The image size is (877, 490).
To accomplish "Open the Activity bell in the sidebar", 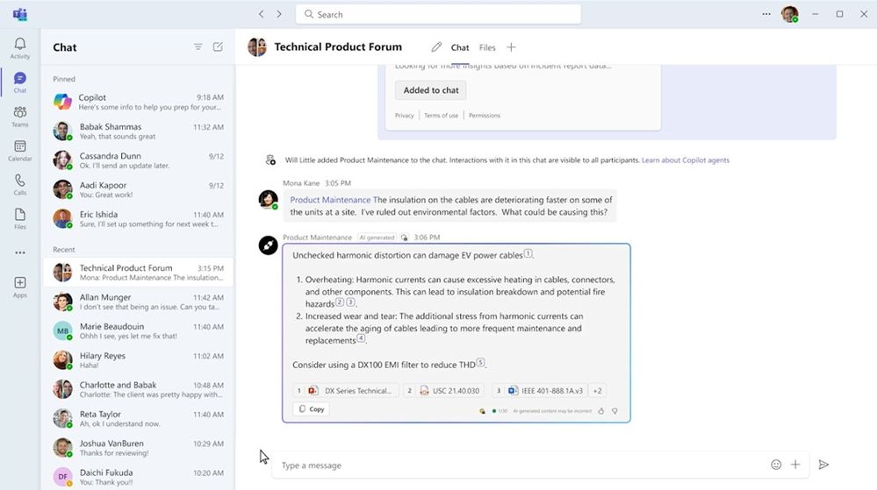I will coord(20,47).
